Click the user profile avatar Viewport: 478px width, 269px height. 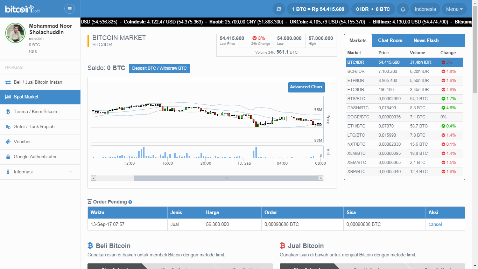tap(15, 33)
